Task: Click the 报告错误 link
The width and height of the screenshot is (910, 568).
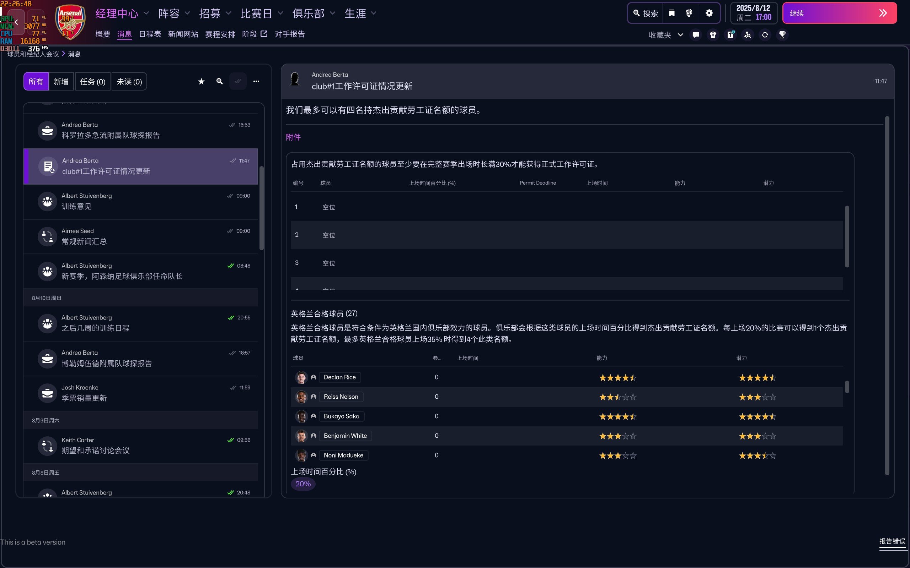Action: tap(892, 541)
